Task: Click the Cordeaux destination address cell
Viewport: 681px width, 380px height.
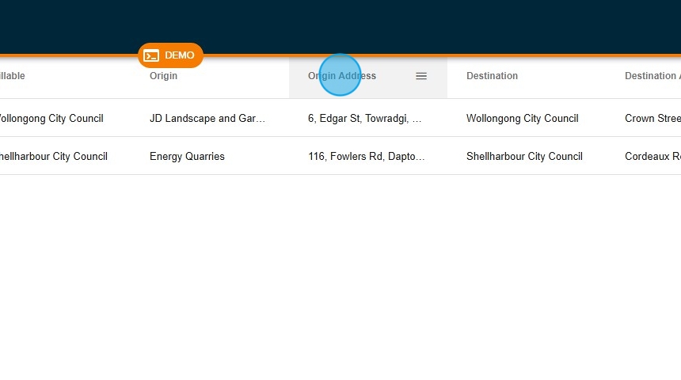Action: (652, 157)
